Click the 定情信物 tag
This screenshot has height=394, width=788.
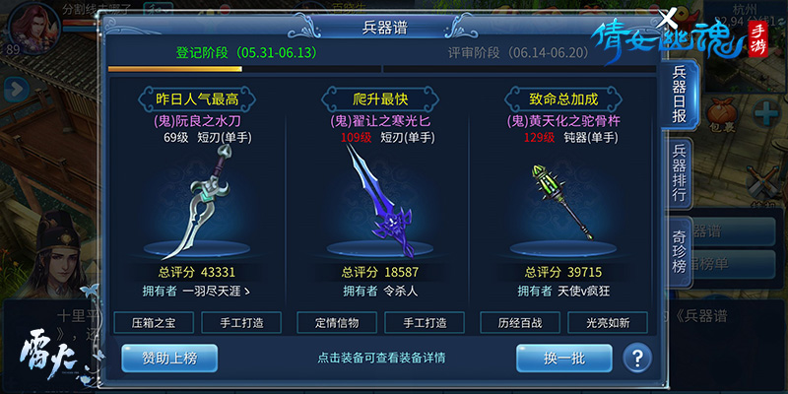pyautogui.click(x=337, y=323)
